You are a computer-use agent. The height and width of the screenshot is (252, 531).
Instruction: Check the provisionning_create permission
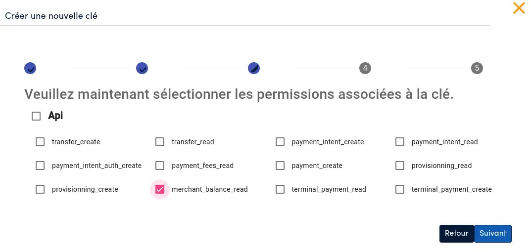[40, 189]
